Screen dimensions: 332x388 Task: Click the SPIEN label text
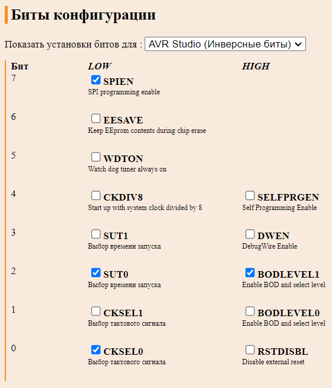[119, 81]
